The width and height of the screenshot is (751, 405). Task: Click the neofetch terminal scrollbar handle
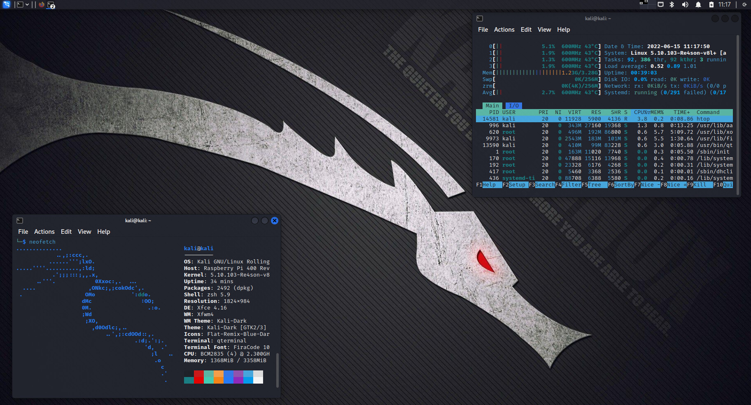coord(278,370)
